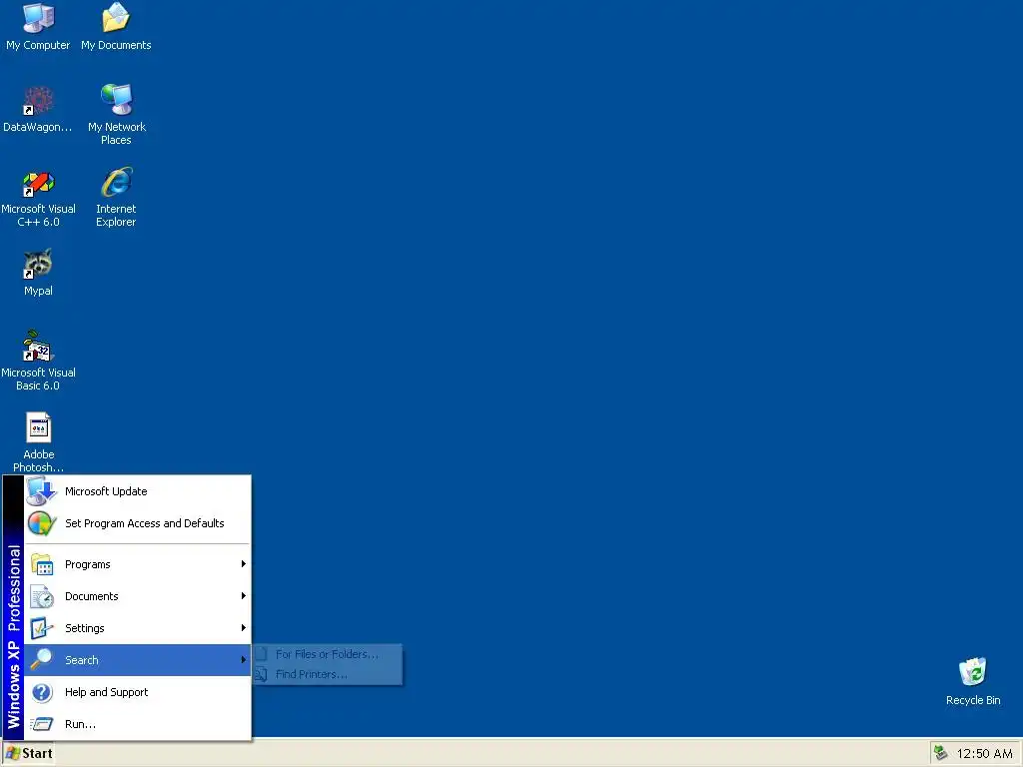
Task: Click the Run dialog icon
Action: click(42, 724)
